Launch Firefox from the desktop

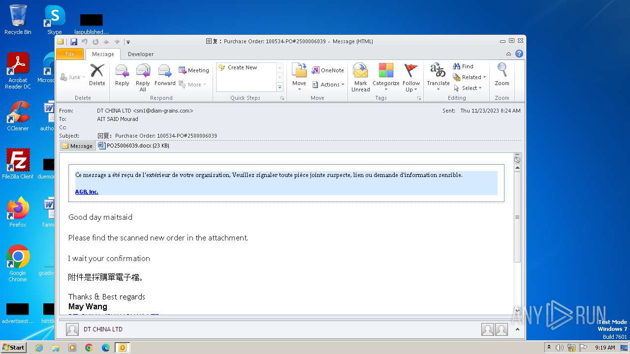[x=18, y=212]
